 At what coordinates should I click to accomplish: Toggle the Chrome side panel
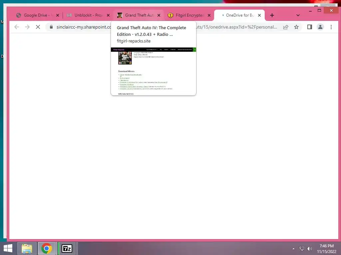(x=310, y=27)
